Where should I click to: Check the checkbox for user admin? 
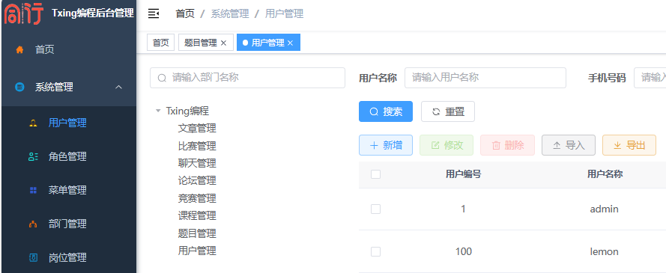[x=375, y=209]
